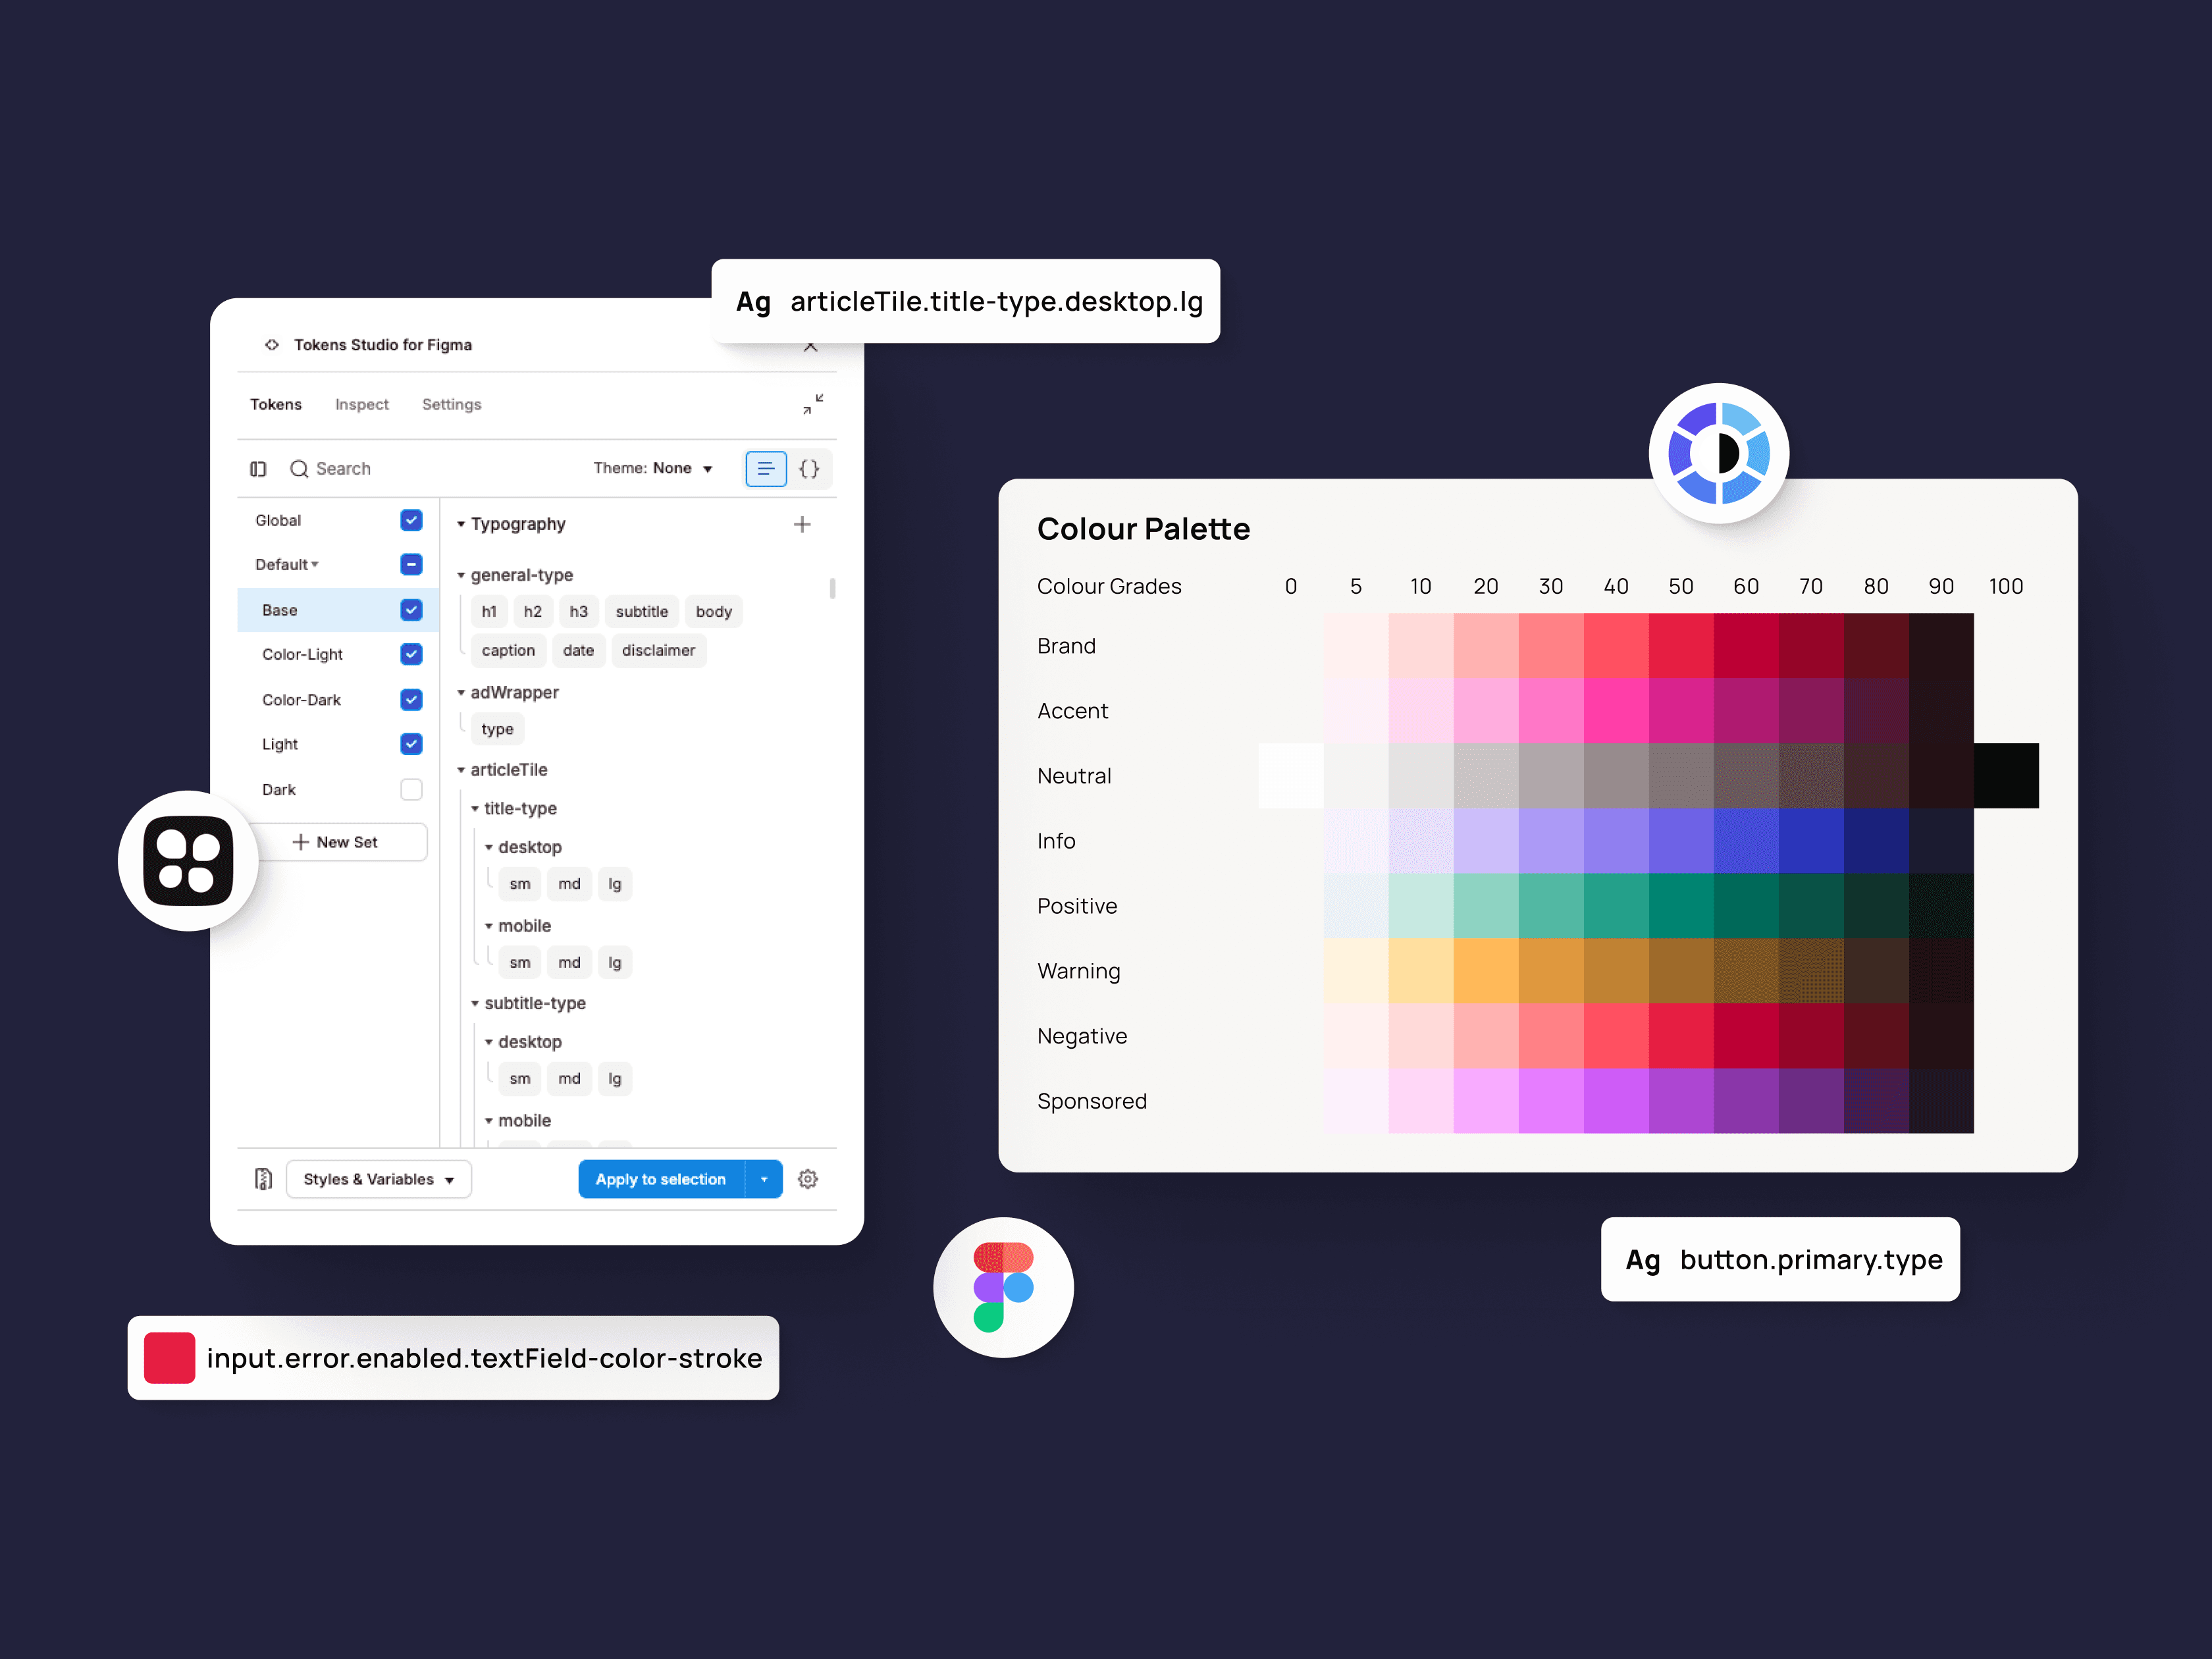Click the blue contrast wheel logo circle

click(x=1719, y=453)
